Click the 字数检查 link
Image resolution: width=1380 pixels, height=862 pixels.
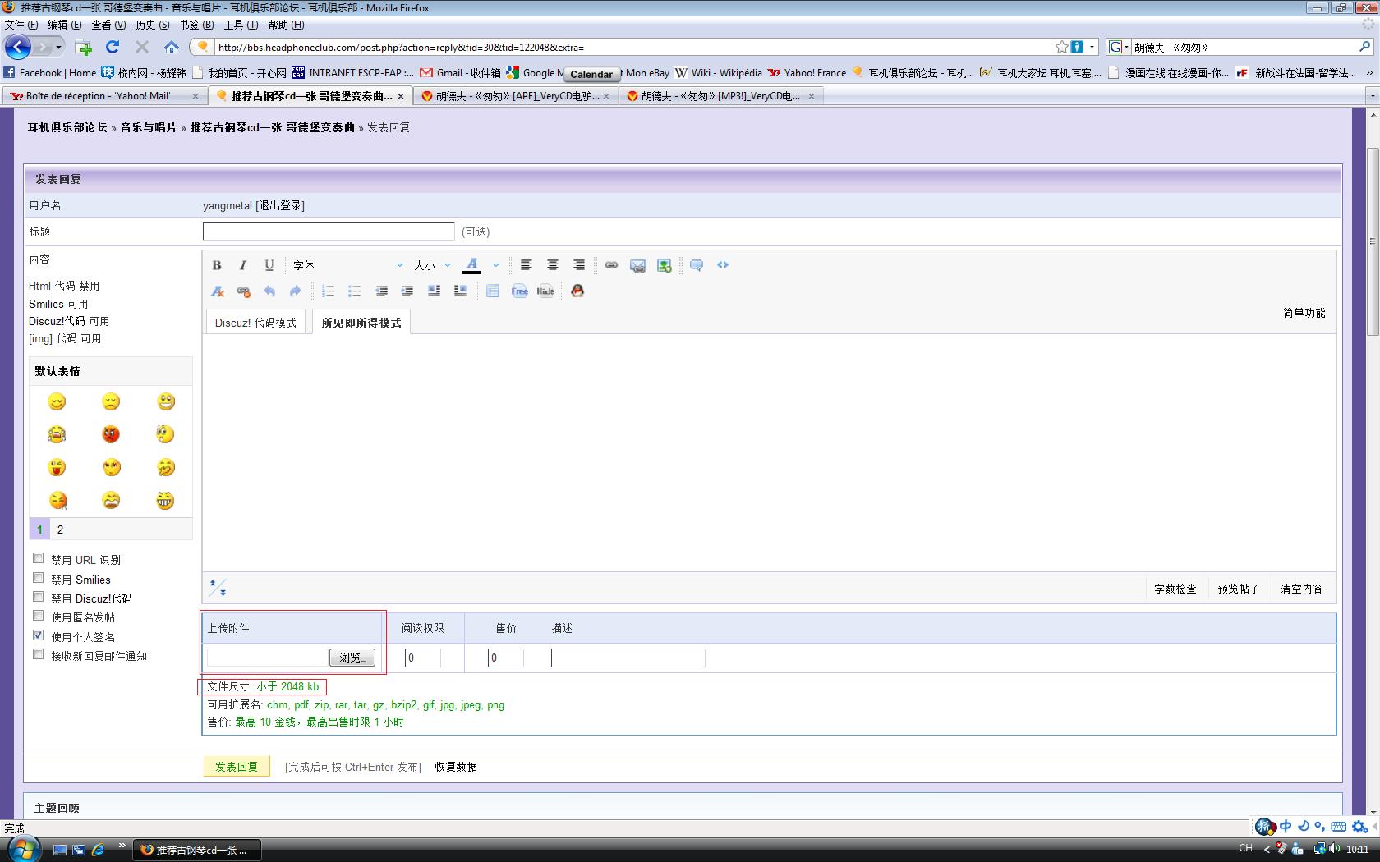[x=1175, y=589]
